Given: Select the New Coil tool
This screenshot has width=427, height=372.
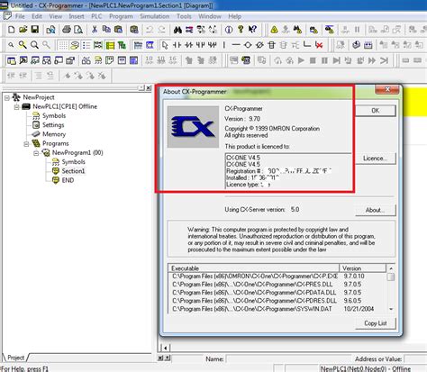Looking at the screenshot, I should 248,45.
